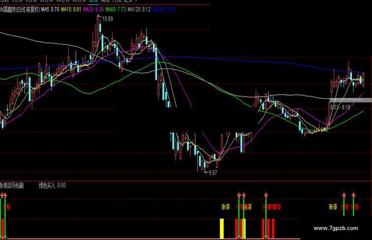372x240 pixels.
Task: Select the MA120: 8.12 label
Action: coord(139,9)
